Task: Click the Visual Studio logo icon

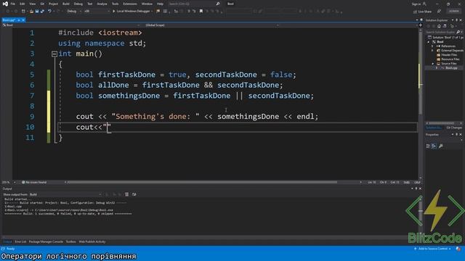Action: pyautogui.click(x=5, y=4)
